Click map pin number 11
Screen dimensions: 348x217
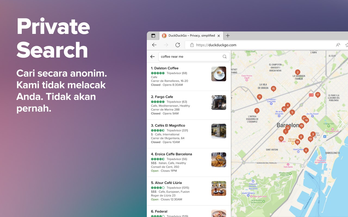[260, 97]
